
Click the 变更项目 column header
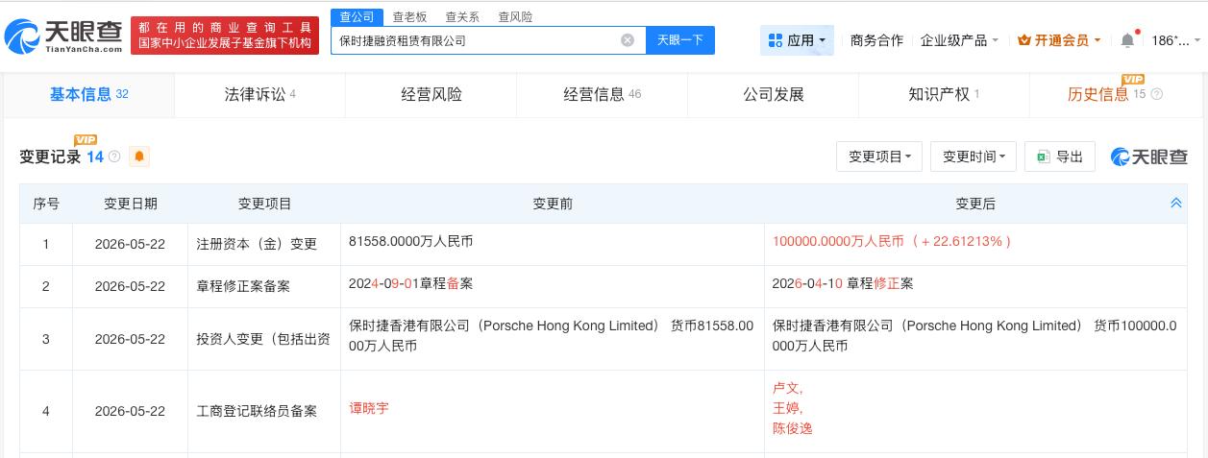pos(264,204)
